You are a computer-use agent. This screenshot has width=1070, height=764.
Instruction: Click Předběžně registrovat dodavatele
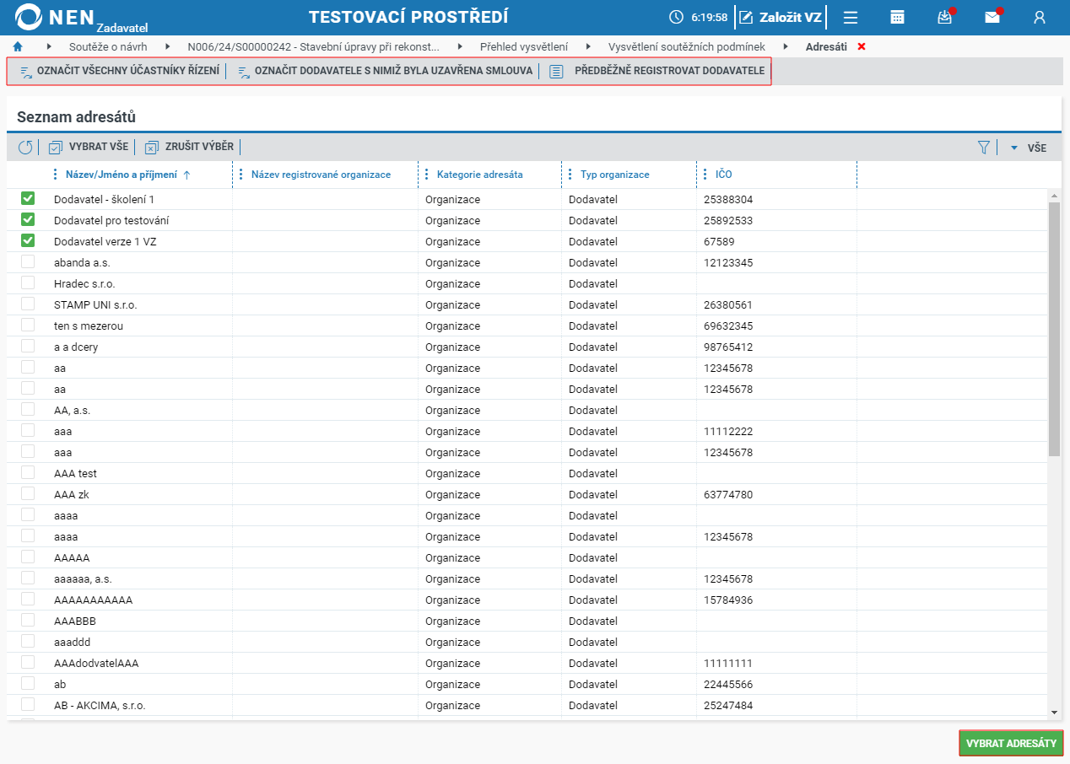pyautogui.click(x=657, y=71)
